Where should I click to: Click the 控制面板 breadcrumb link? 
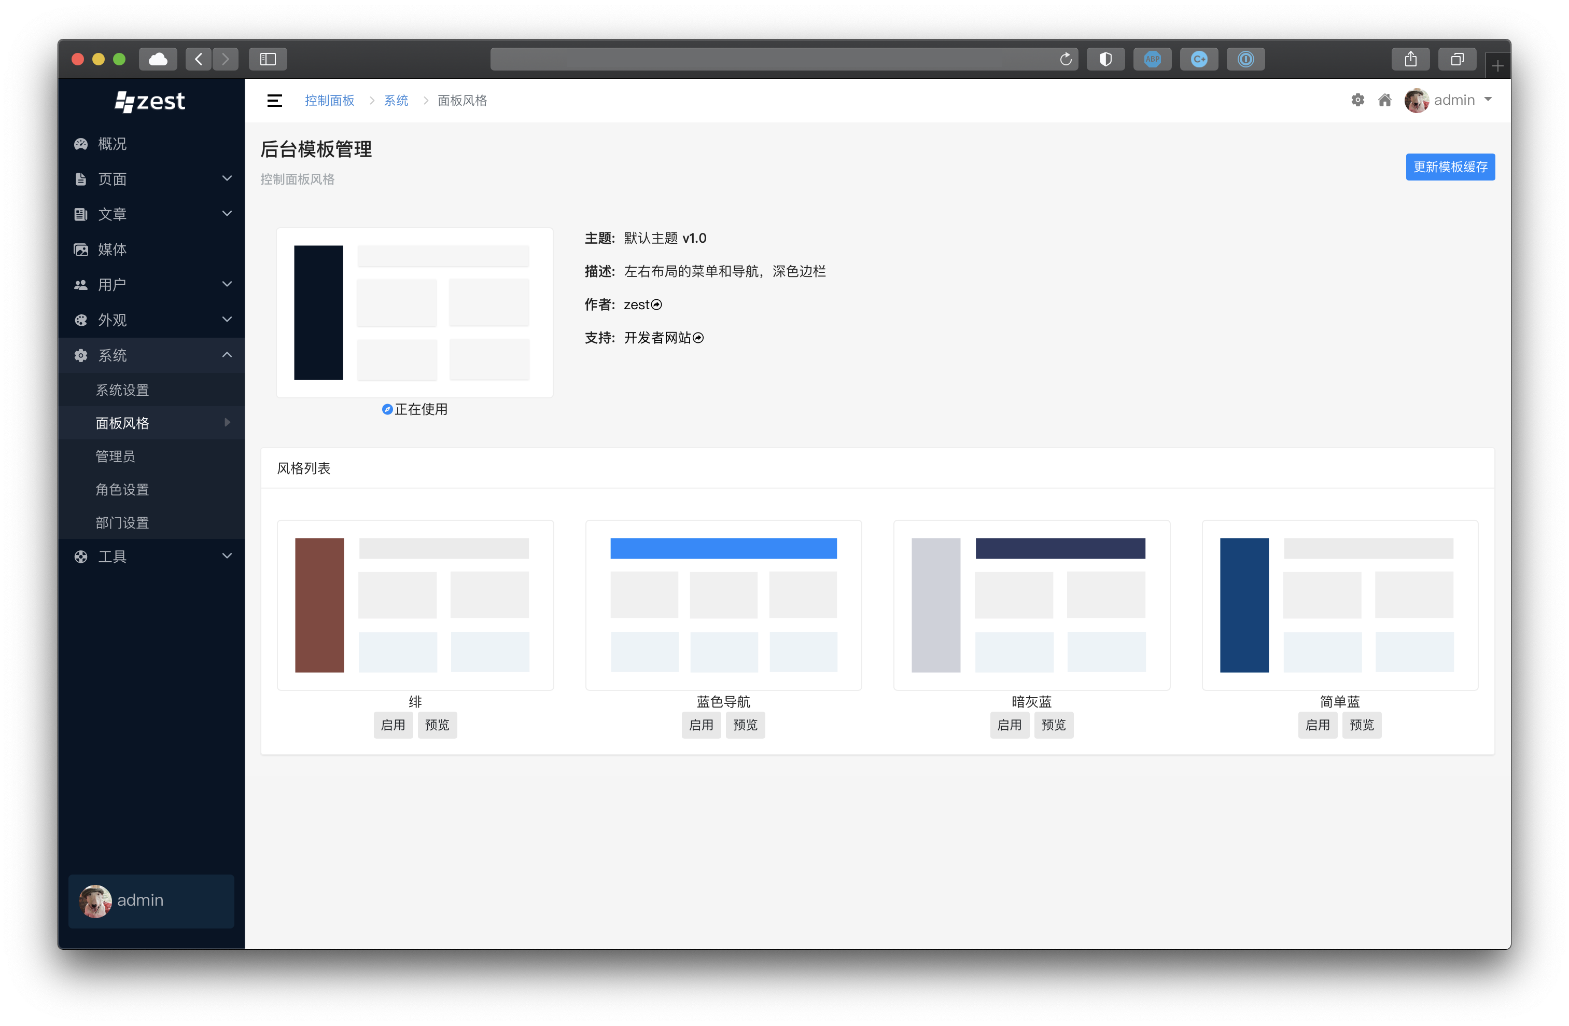(x=329, y=100)
